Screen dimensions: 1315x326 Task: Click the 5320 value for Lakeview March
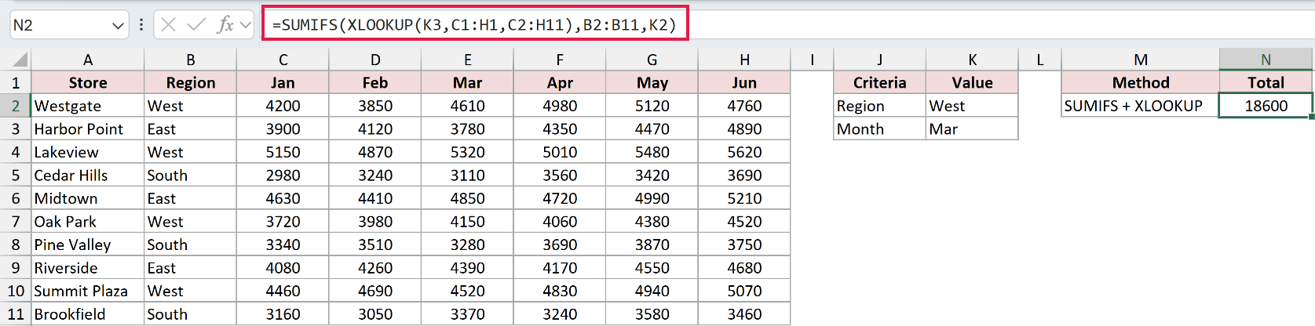coord(467,152)
